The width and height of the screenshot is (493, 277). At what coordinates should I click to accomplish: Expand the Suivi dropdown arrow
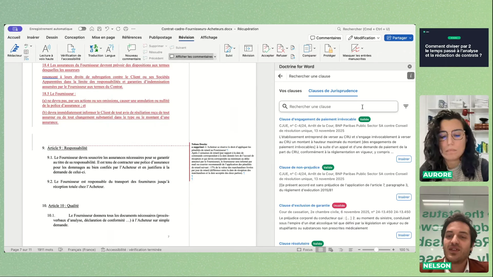(x=234, y=48)
